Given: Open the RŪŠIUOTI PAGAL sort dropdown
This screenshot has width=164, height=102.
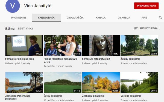Looking at the screenshot, I should pyautogui.click(x=147, y=28).
